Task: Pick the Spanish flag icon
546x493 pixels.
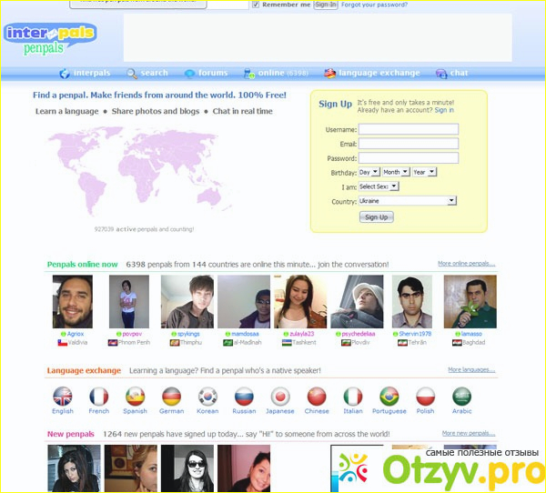Action: click(x=135, y=397)
